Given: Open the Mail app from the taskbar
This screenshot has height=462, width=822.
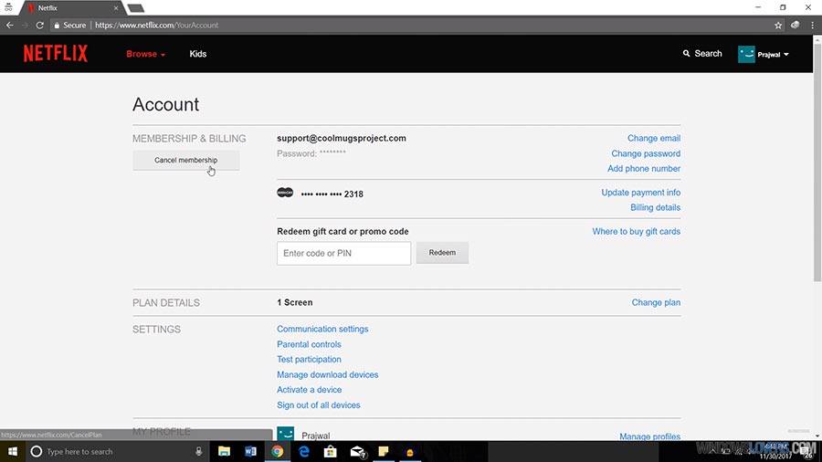Looking at the screenshot, I should 357,451.
